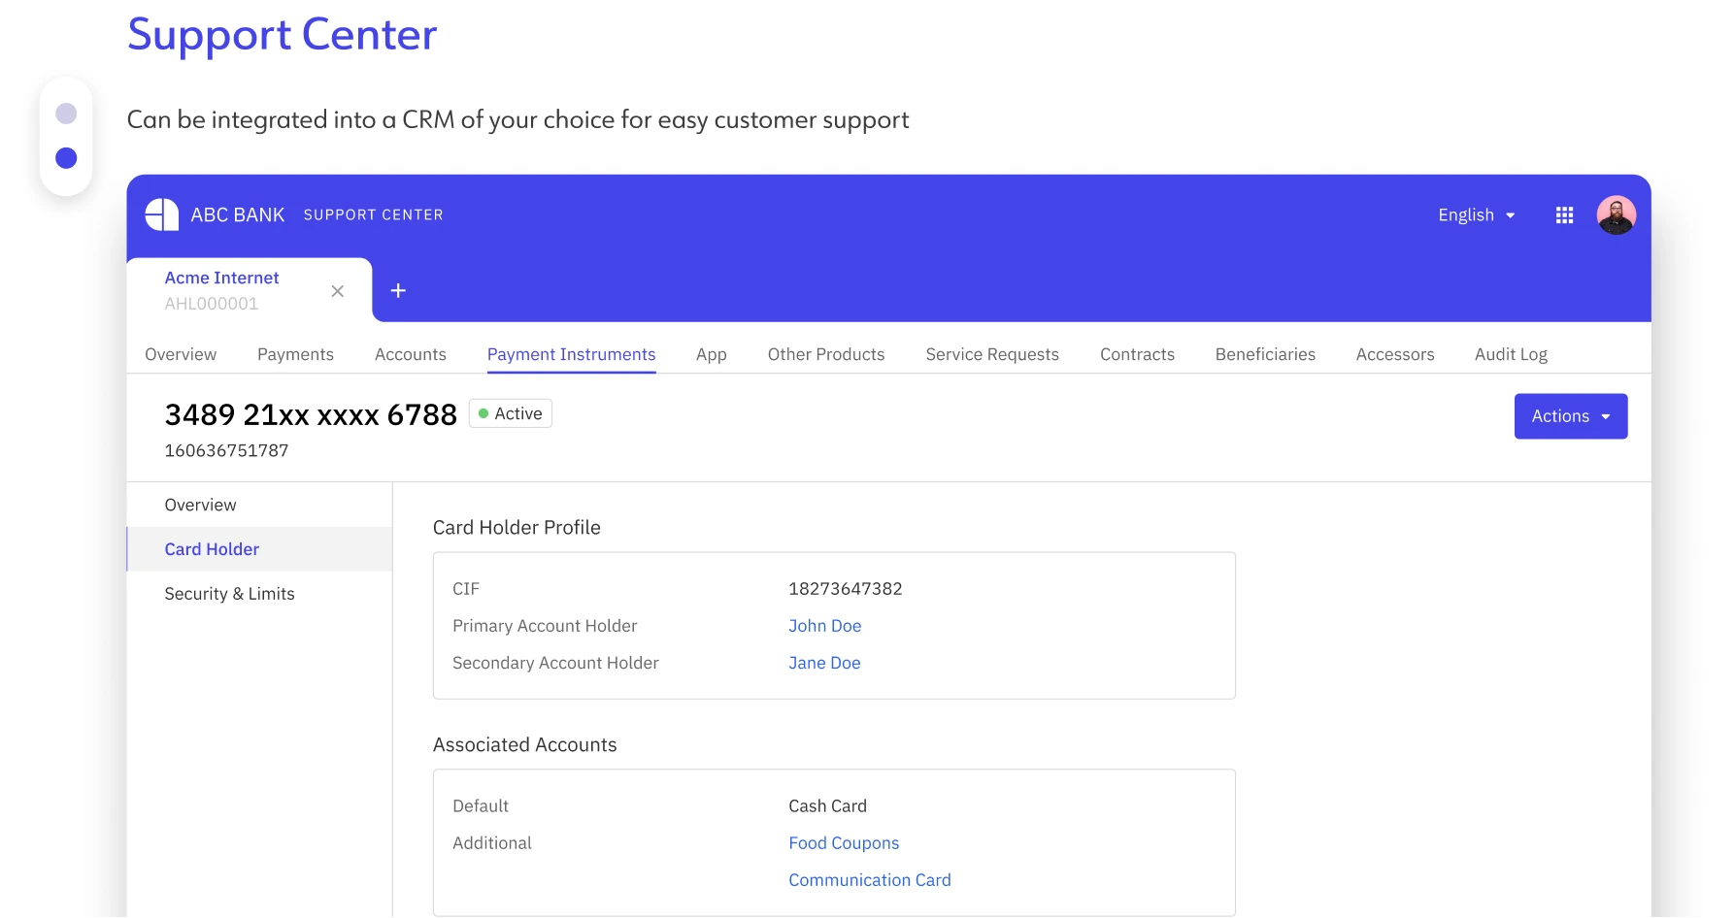Open the apps grid menu icon

[x=1564, y=215]
